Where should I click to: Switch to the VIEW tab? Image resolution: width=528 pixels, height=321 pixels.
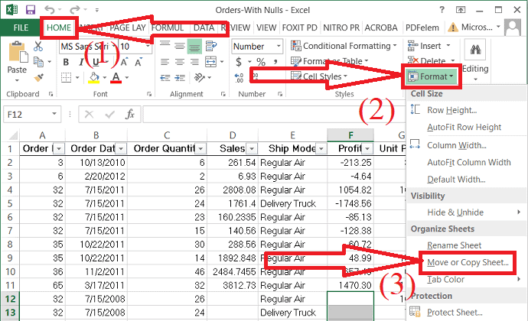point(266,28)
